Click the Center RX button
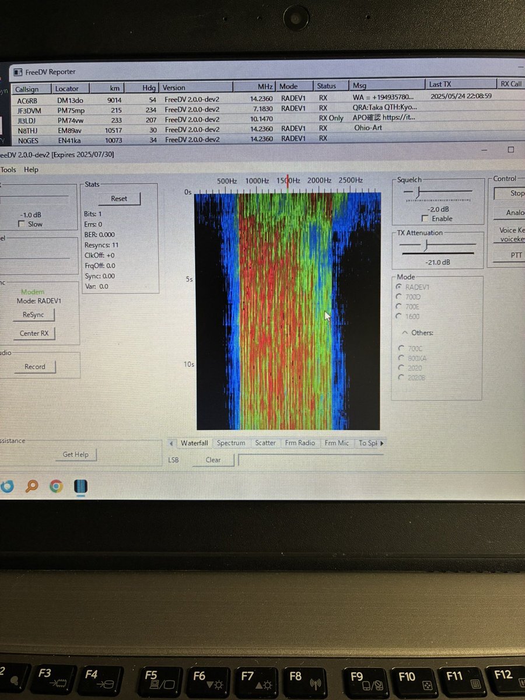525x700 pixels. pyautogui.click(x=34, y=334)
